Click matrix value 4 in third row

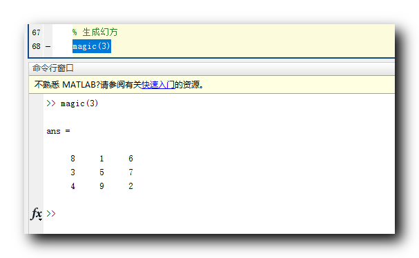click(72, 186)
